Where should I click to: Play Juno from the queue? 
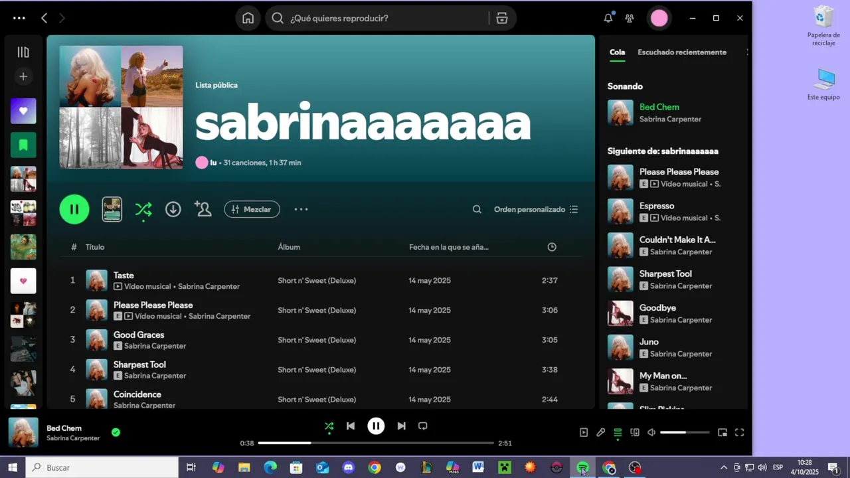pyautogui.click(x=620, y=347)
